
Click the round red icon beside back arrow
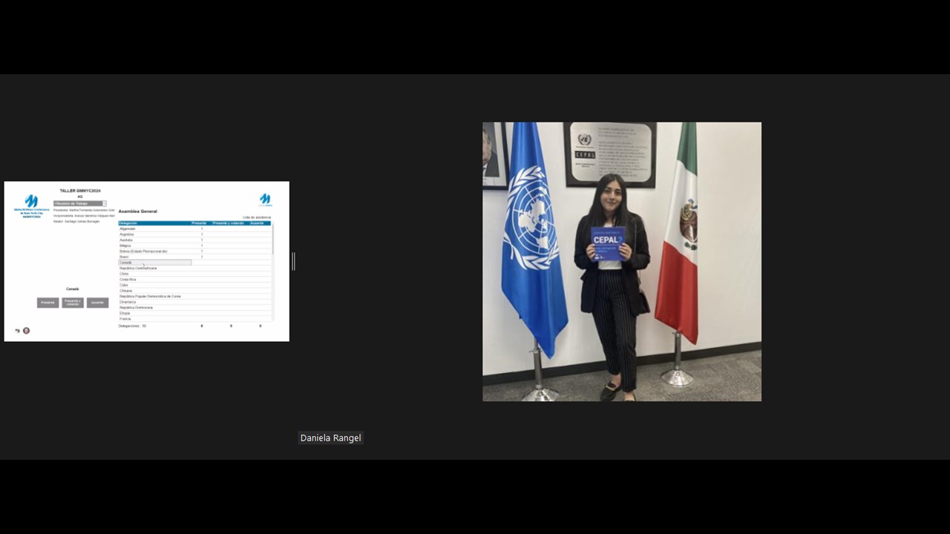[26, 331]
